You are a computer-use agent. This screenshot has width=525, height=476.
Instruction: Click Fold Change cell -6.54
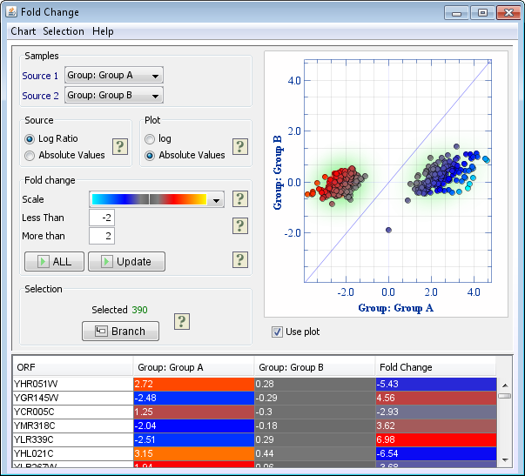436,454
